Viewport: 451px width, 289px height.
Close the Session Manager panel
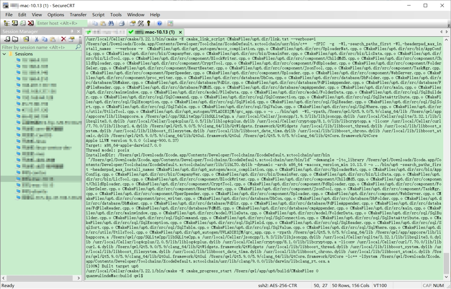[x=78, y=32]
